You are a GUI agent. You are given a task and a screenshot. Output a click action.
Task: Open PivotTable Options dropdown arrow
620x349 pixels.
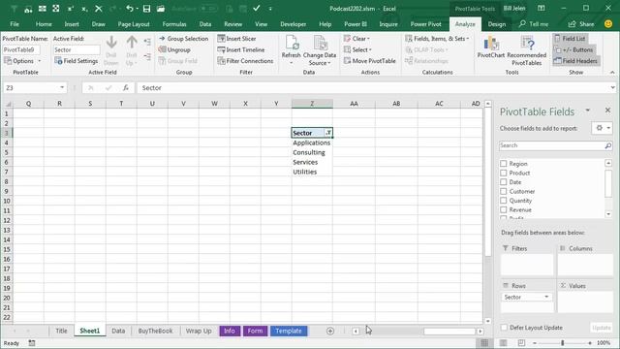40,61
